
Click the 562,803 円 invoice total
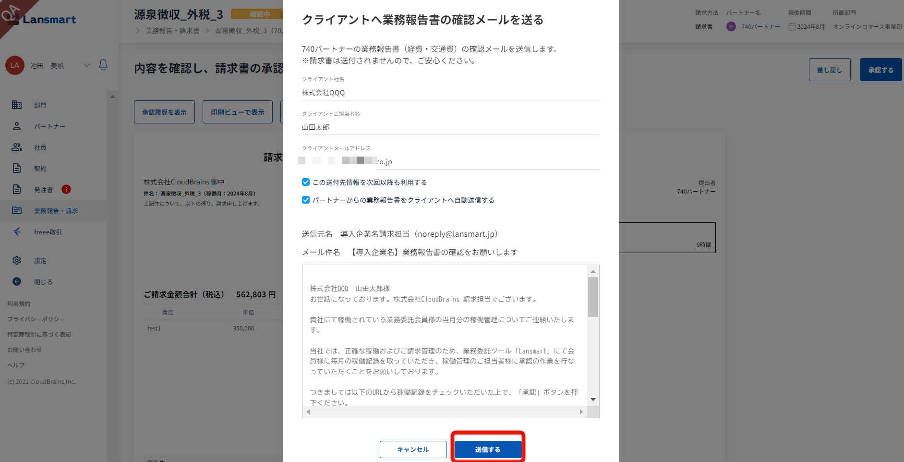point(256,294)
